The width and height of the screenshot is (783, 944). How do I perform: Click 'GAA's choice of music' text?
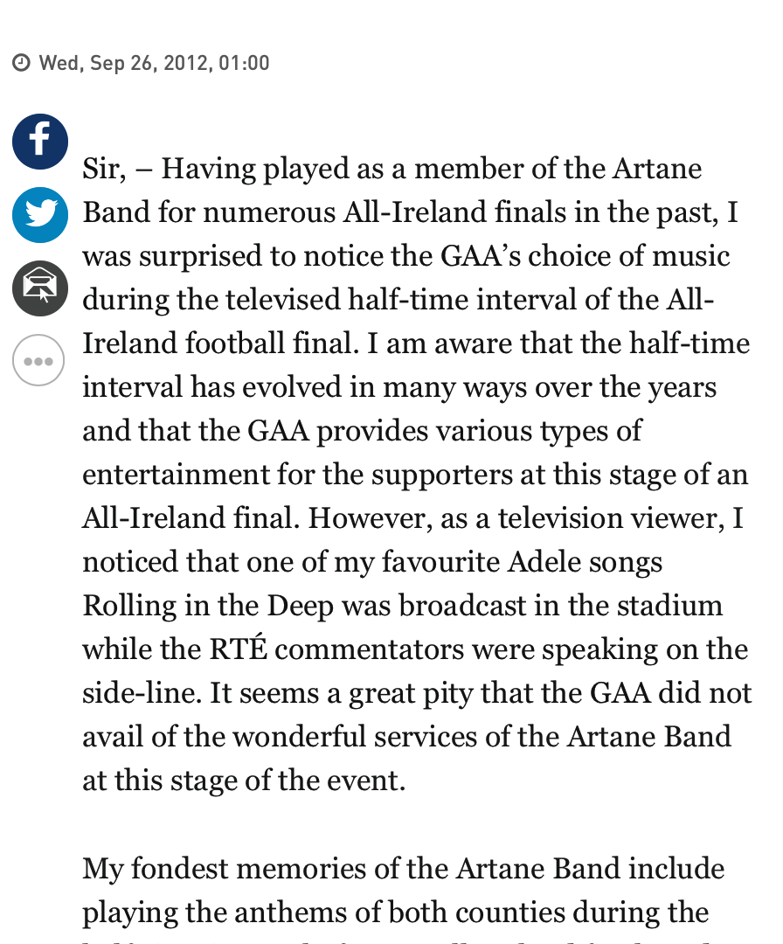[585, 256]
